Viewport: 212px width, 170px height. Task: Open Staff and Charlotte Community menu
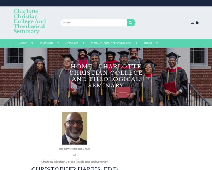111,43
